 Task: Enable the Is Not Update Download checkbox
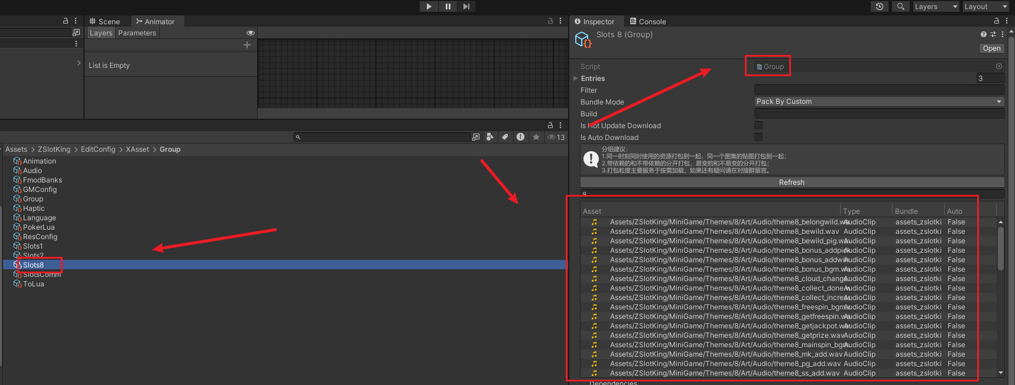click(758, 125)
